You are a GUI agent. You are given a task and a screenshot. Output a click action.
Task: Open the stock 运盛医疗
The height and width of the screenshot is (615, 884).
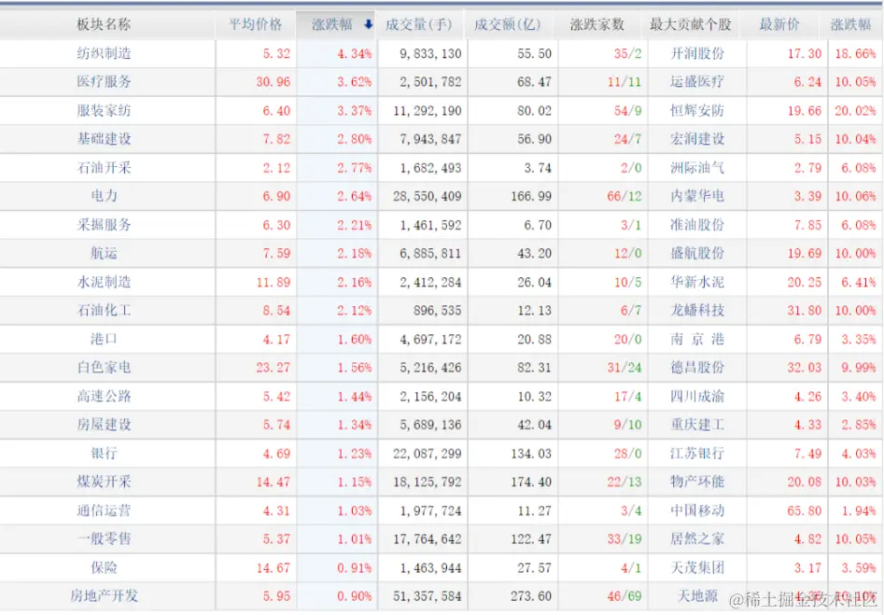[696, 82]
